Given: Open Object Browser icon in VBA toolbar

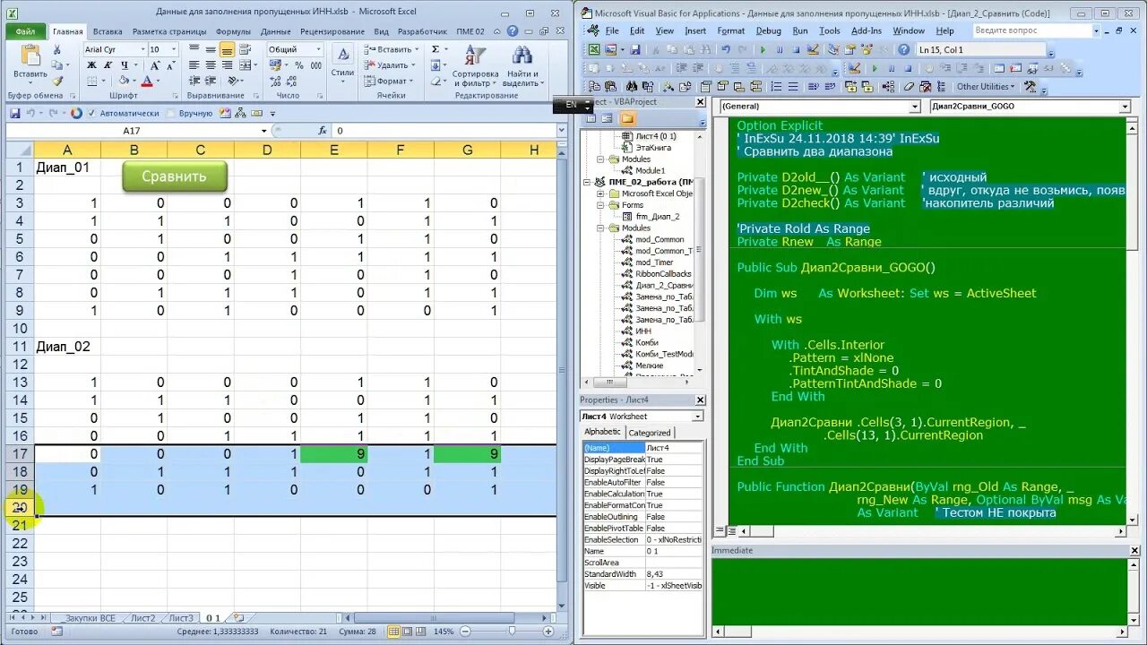Looking at the screenshot, I should [866, 50].
